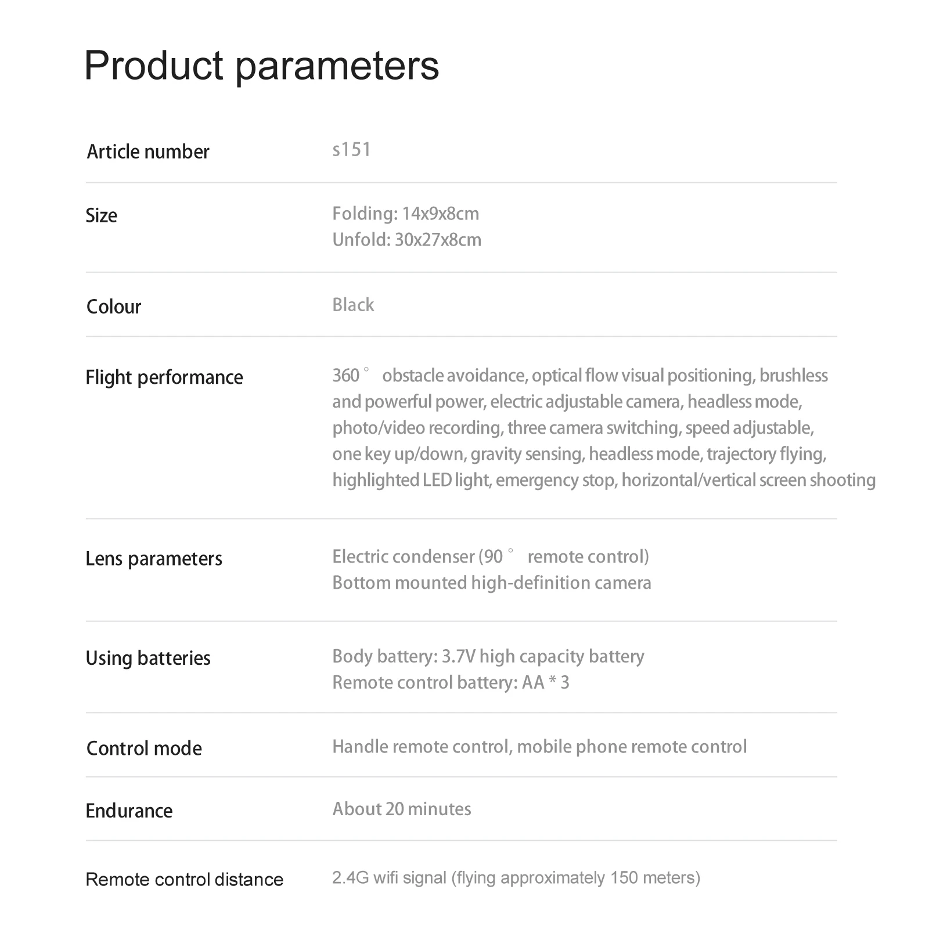This screenshot has height=929, width=929.
Task: Click the "360° obstacle avoidance" text
Action: coord(429,376)
